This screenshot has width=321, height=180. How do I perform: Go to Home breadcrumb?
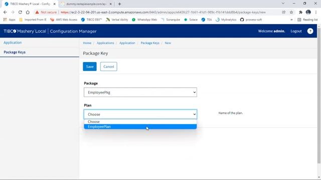click(x=87, y=43)
